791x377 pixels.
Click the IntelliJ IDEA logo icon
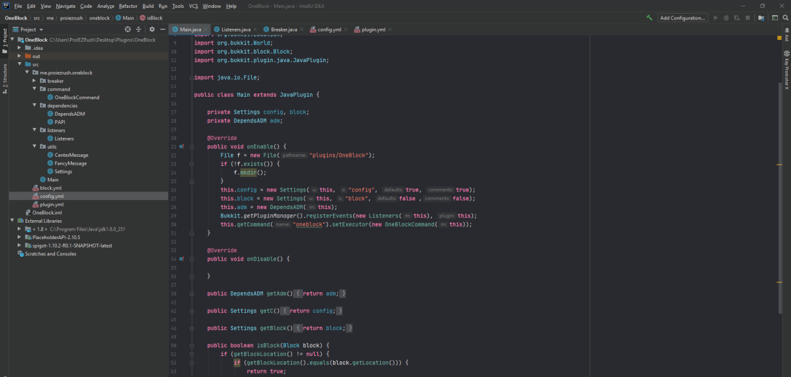tap(6, 6)
